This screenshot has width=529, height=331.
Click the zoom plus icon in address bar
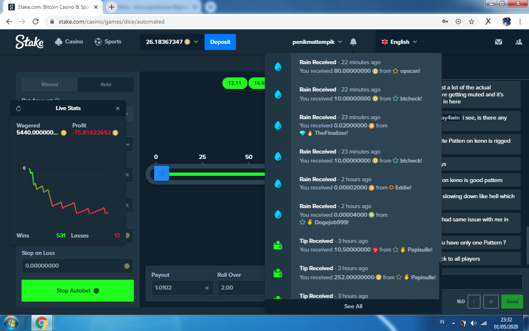pyautogui.click(x=458, y=22)
